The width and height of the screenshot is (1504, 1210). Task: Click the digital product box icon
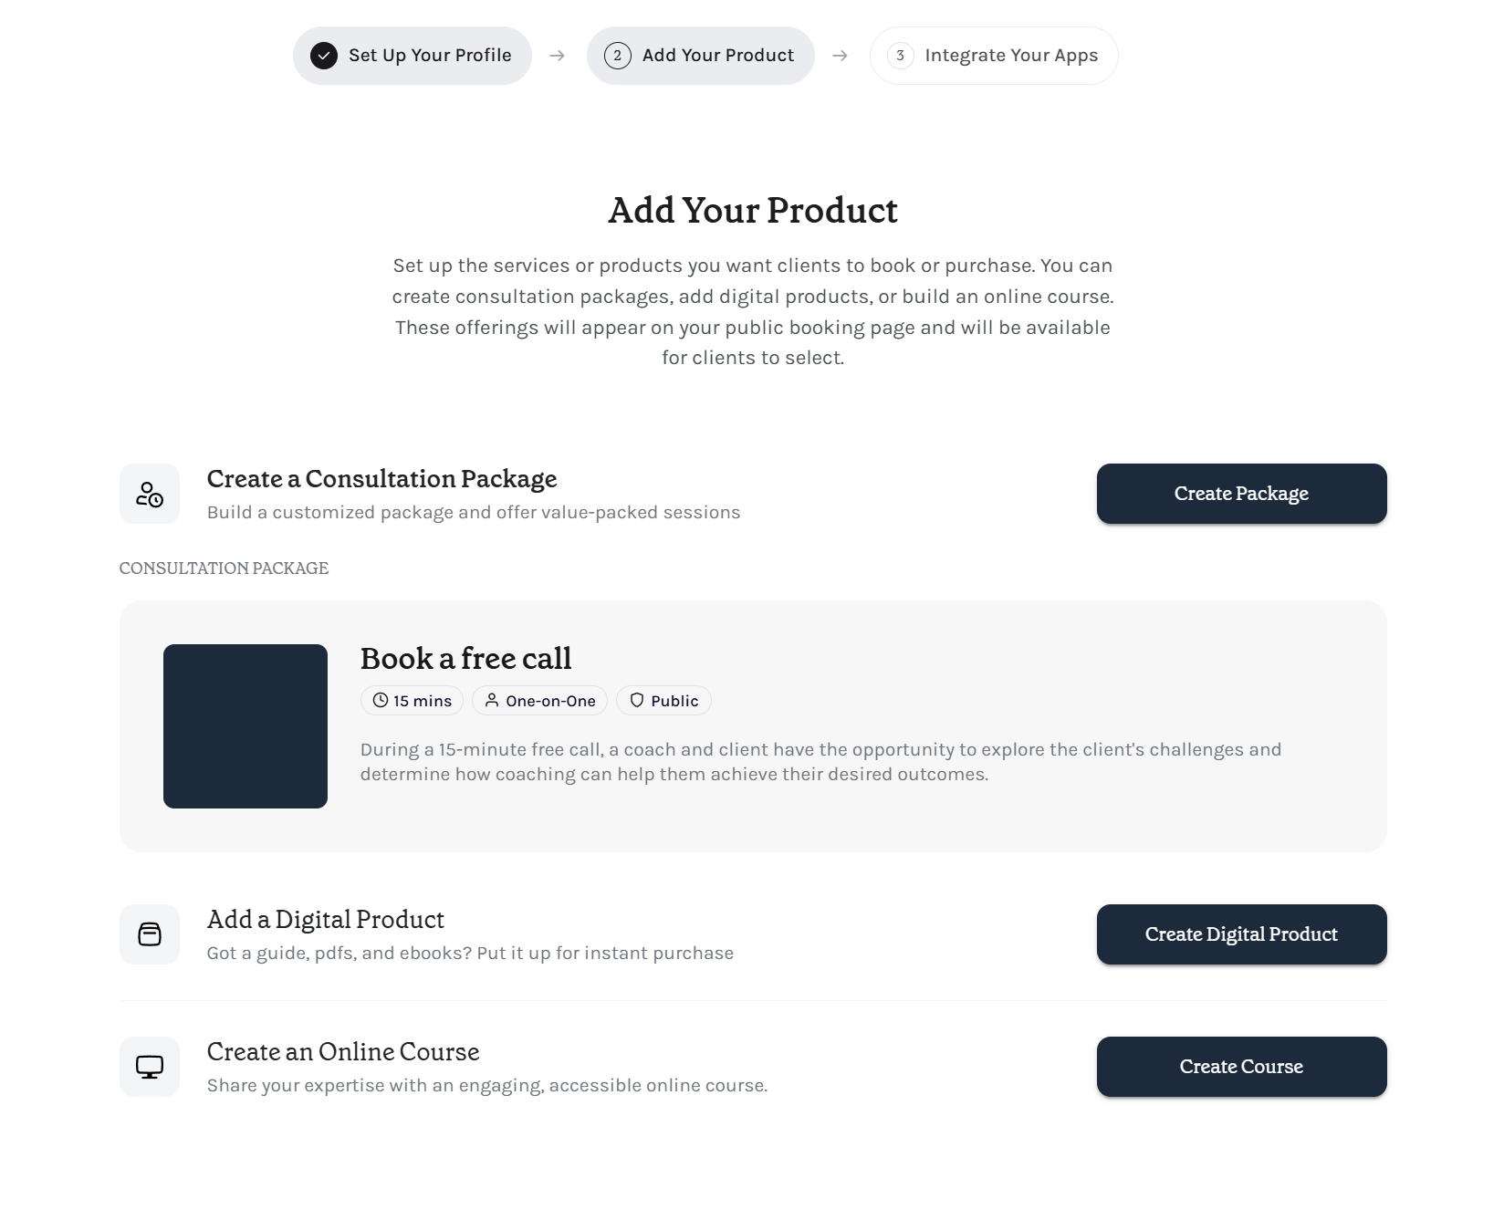(x=150, y=934)
